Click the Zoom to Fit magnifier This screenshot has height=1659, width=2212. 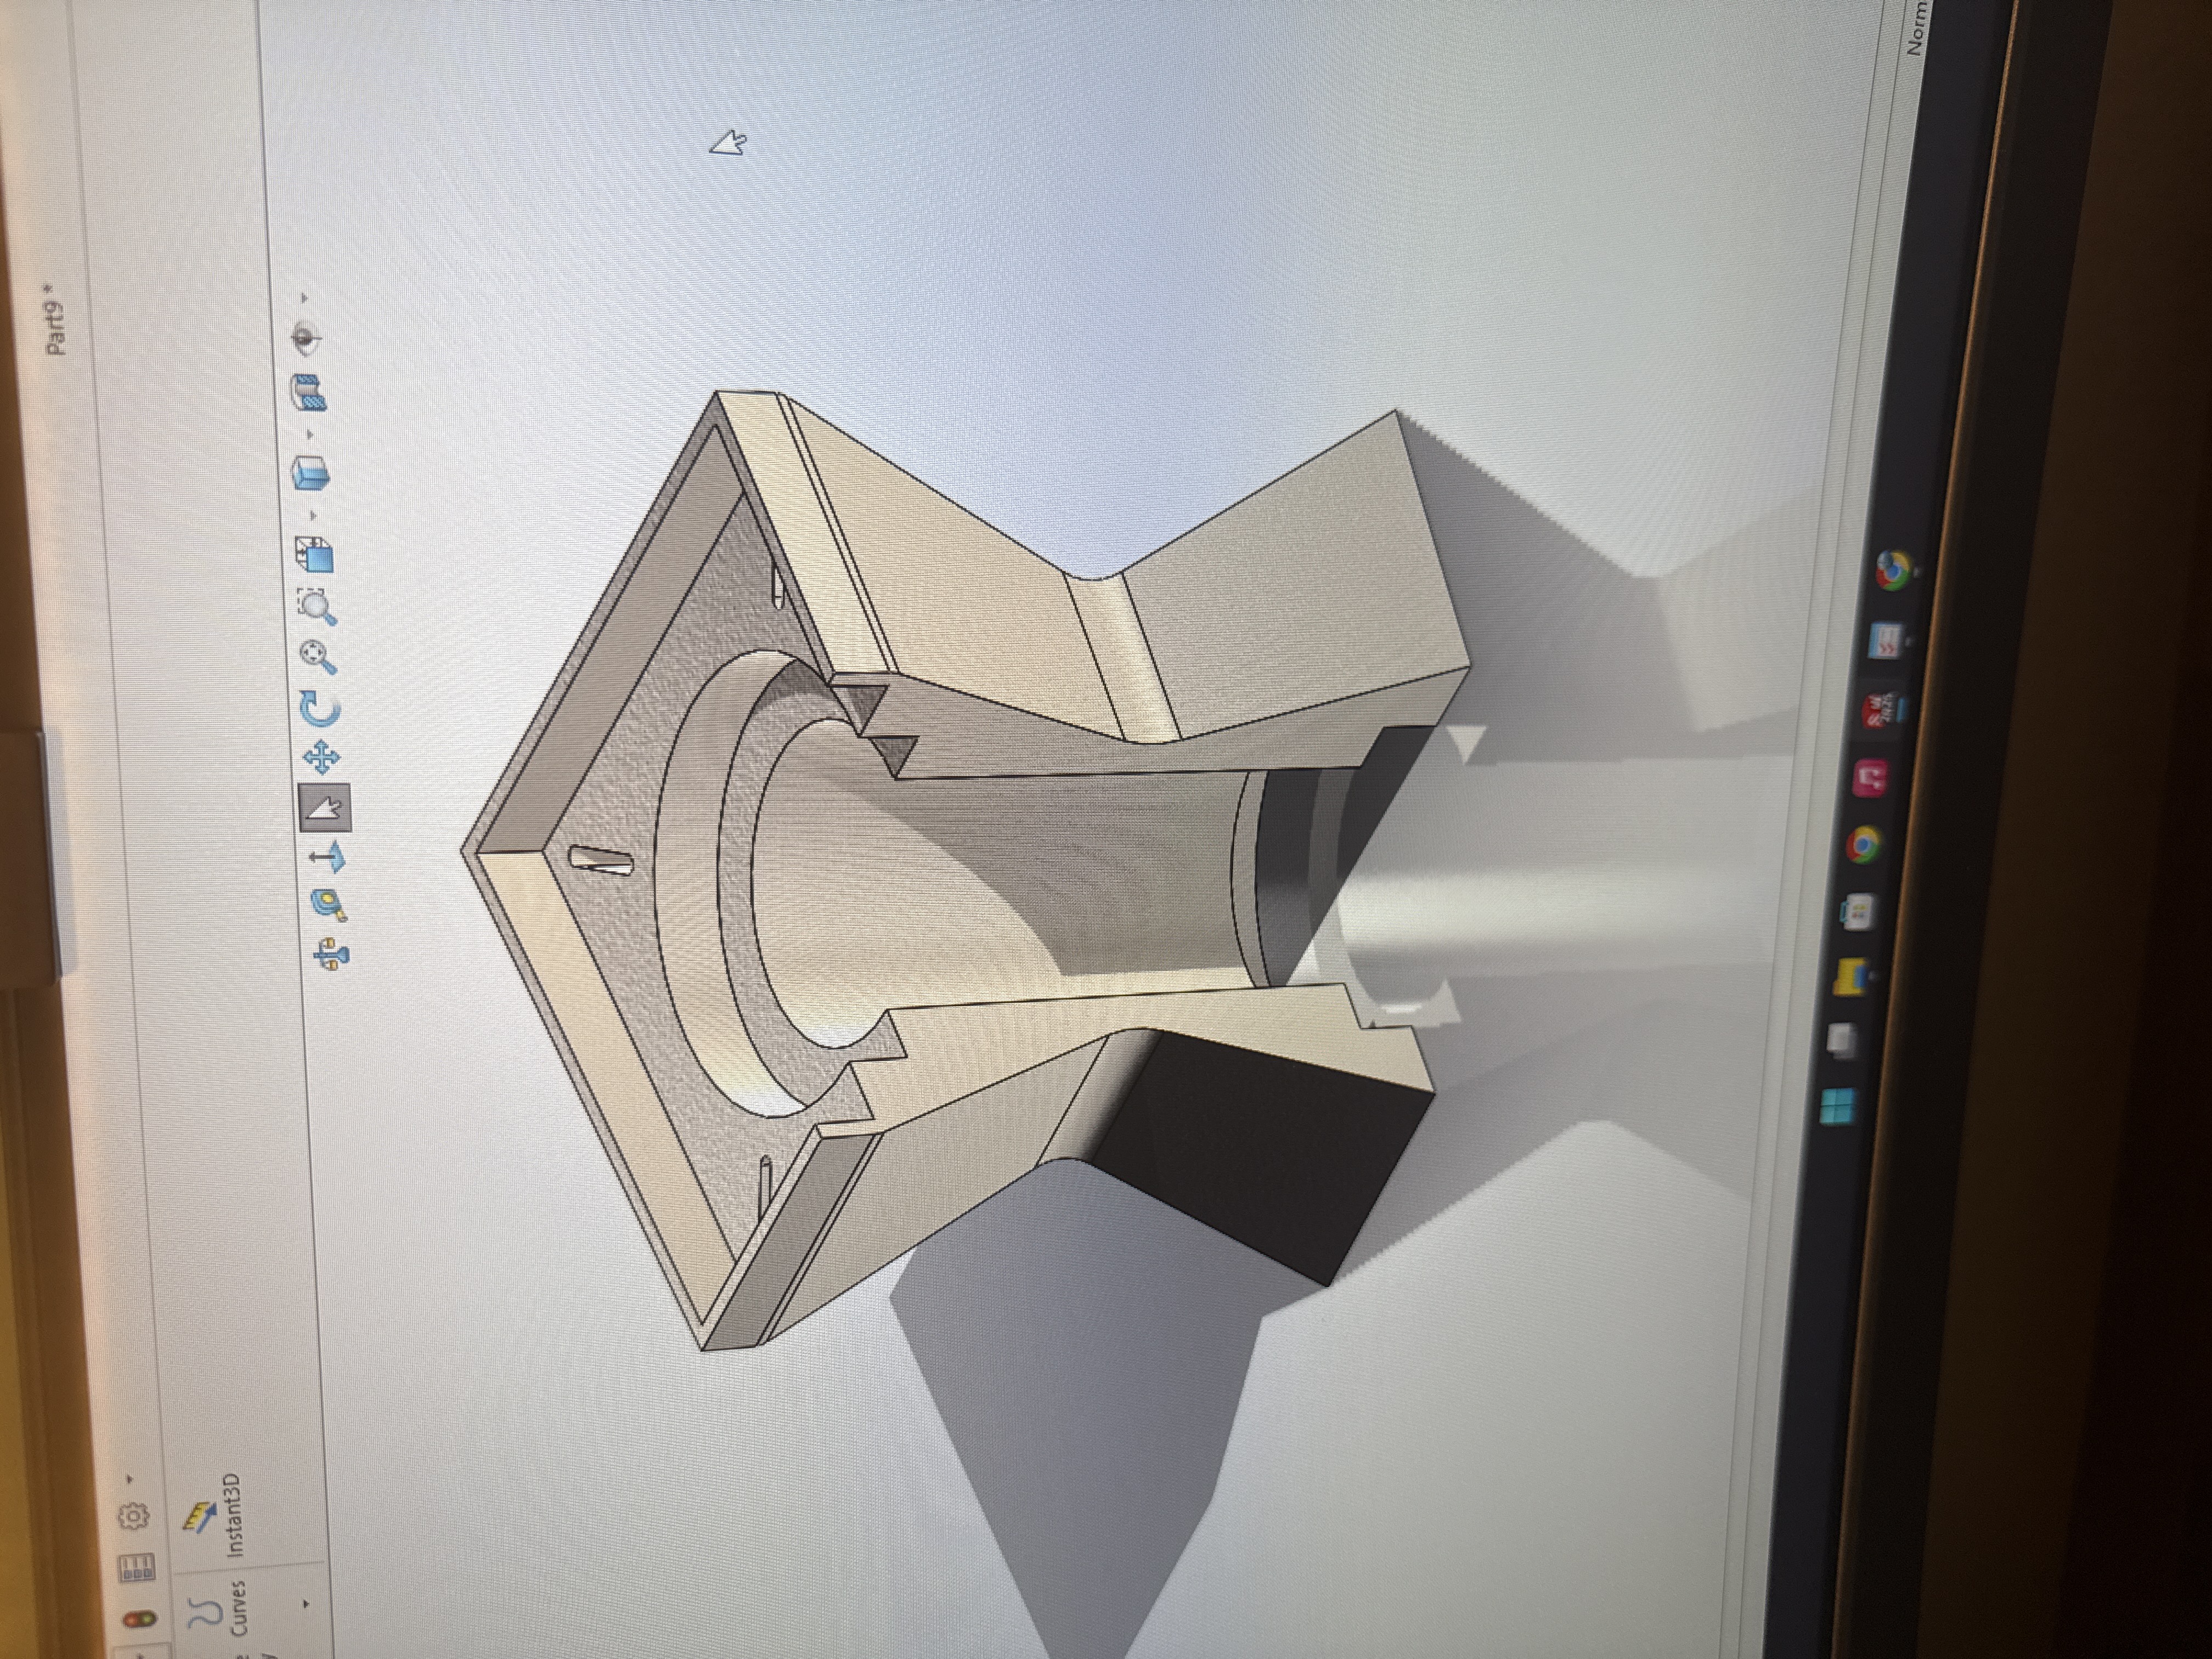pyautogui.click(x=318, y=656)
